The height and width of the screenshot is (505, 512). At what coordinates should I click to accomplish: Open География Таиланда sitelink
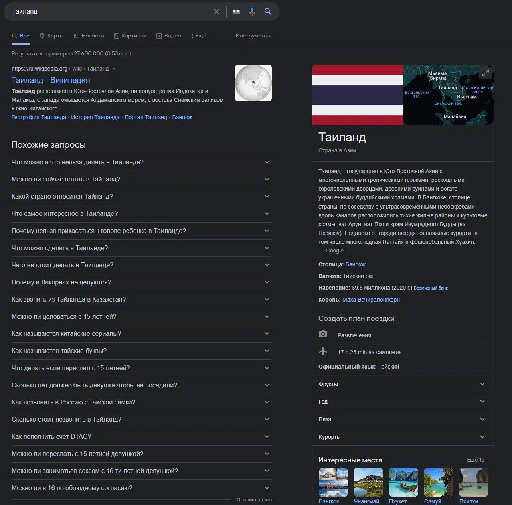click(x=39, y=117)
